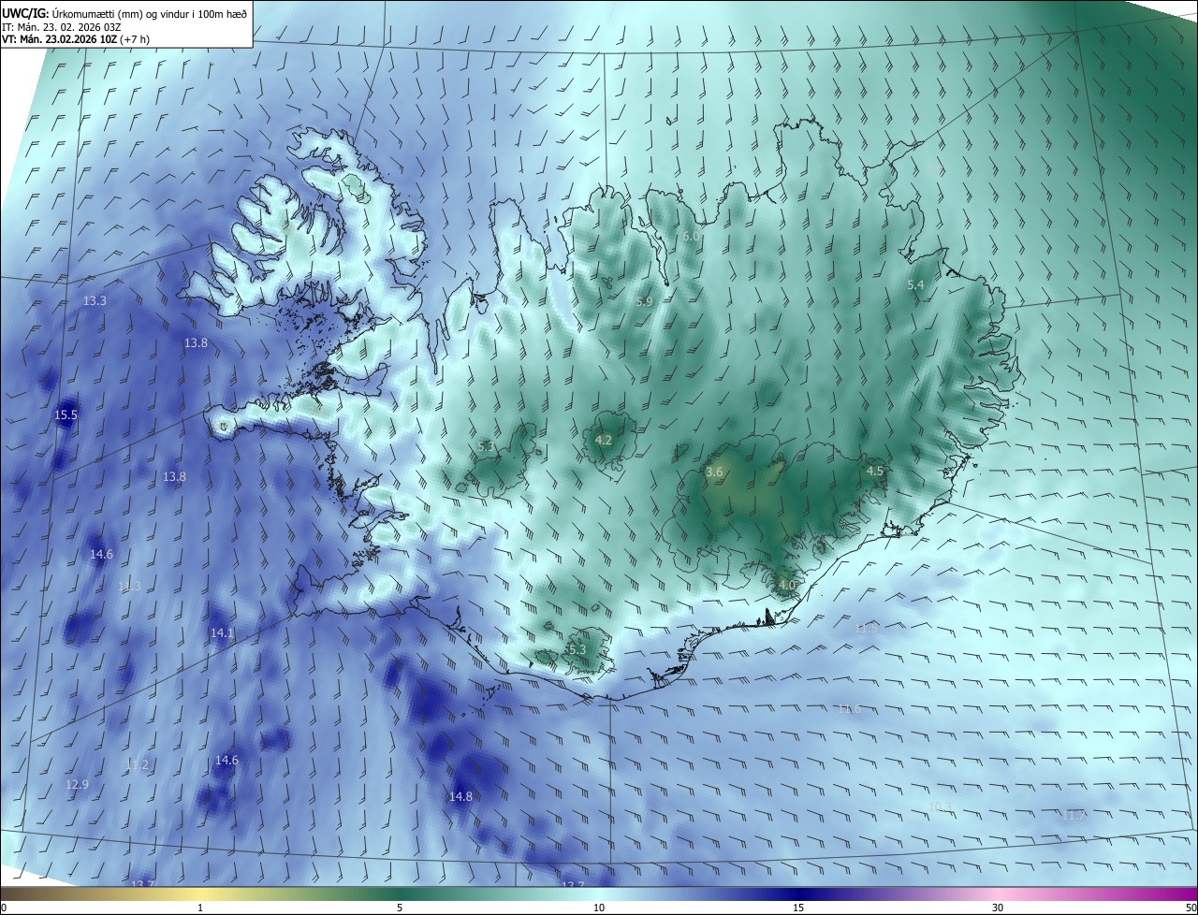Click the 0 tick label on the color scale
The image size is (1198, 915).
click(x=4, y=908)
